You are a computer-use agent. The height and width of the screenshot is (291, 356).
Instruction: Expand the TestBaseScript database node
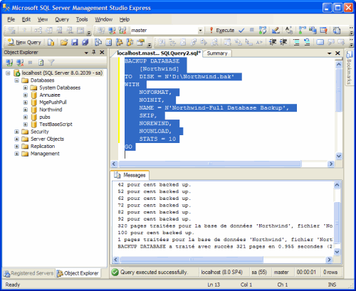[x=26, y=125]
